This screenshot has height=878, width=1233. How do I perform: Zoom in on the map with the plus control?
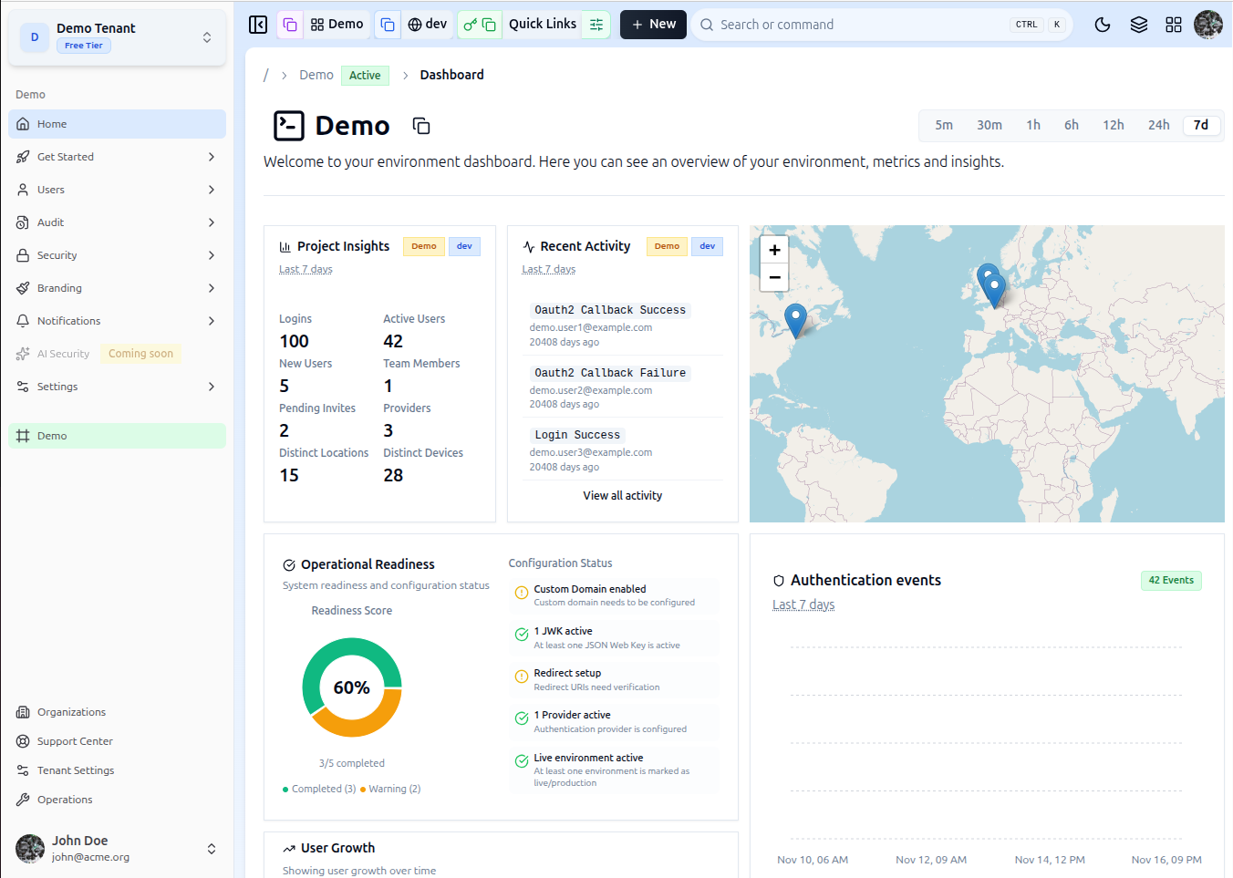pyautogui.click(x=773, y=249)
